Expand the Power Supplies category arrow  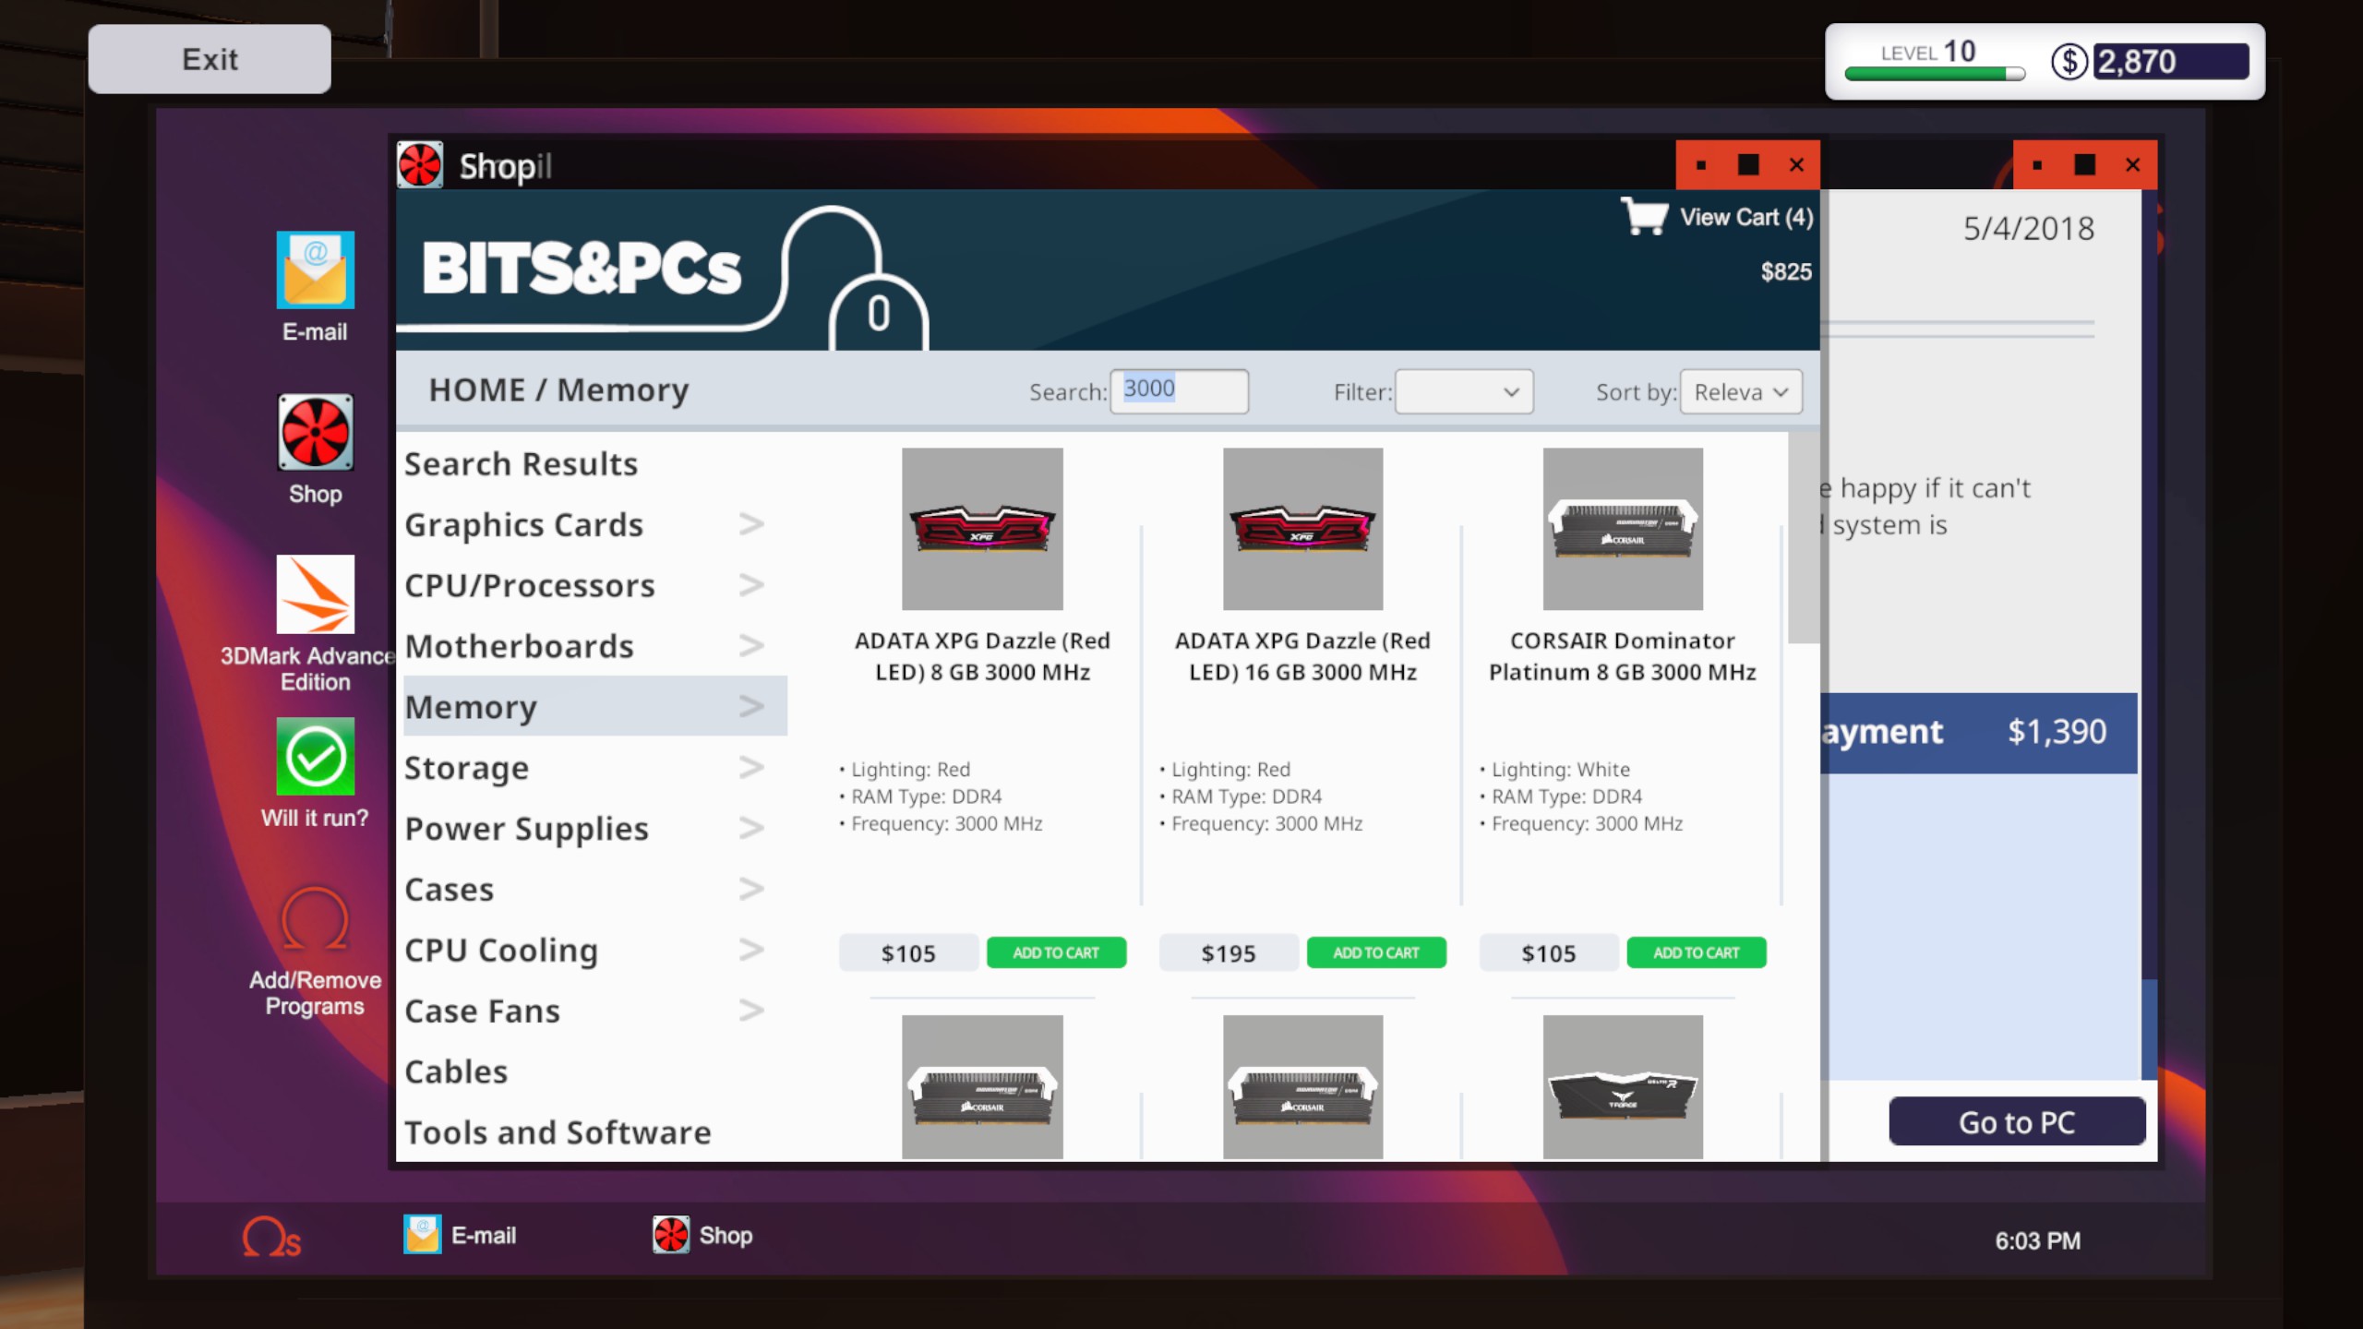pyautogui.click(x=751, y=829)
